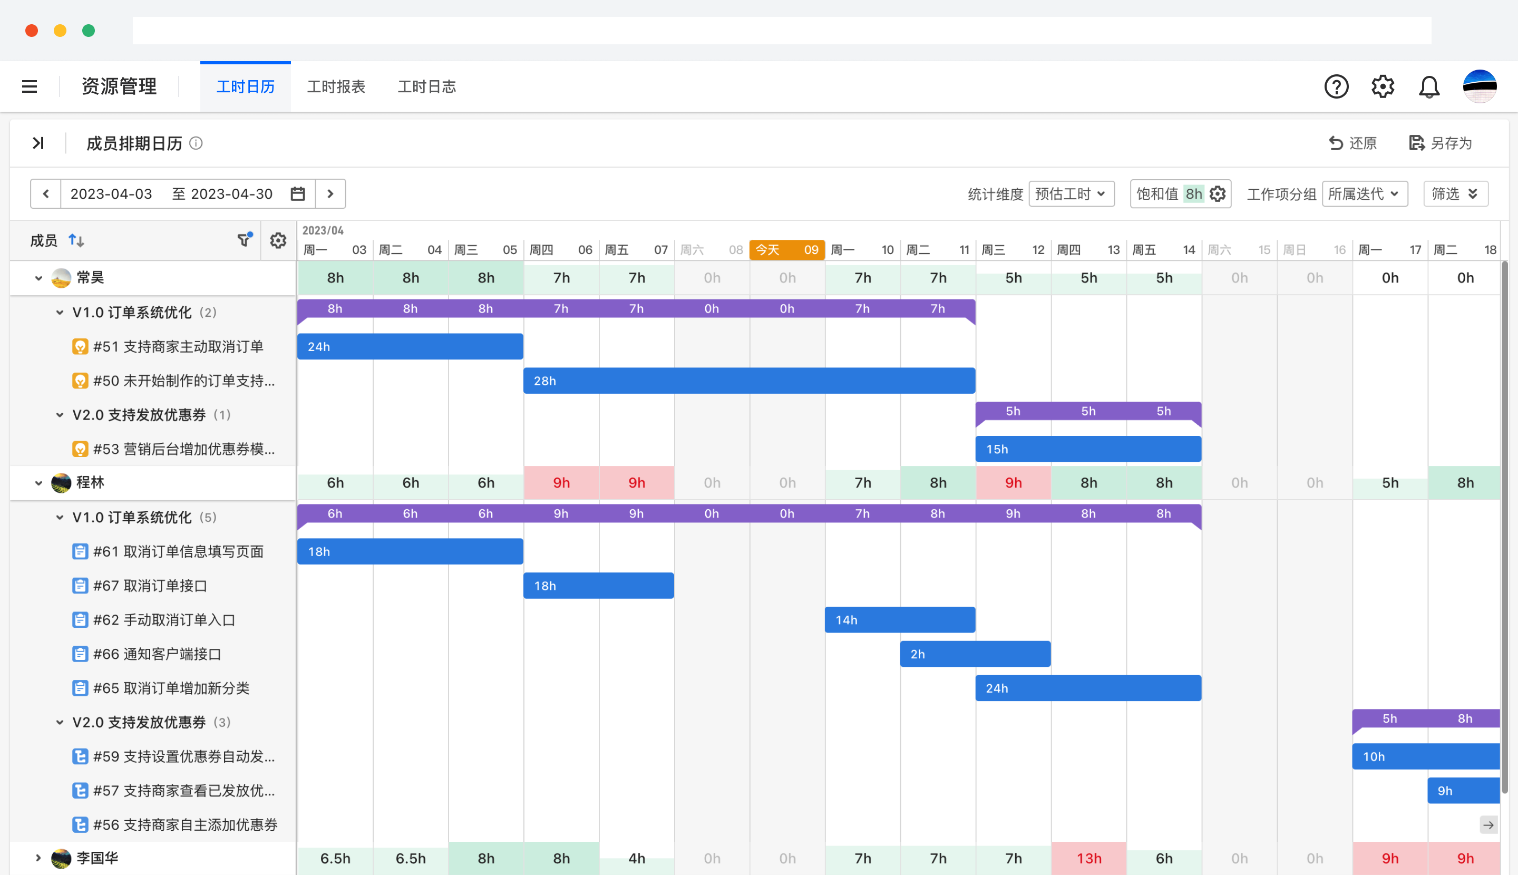1518x875 pixels.
Task: Open notifications bell icon
Action: (x=1428, y=87)
